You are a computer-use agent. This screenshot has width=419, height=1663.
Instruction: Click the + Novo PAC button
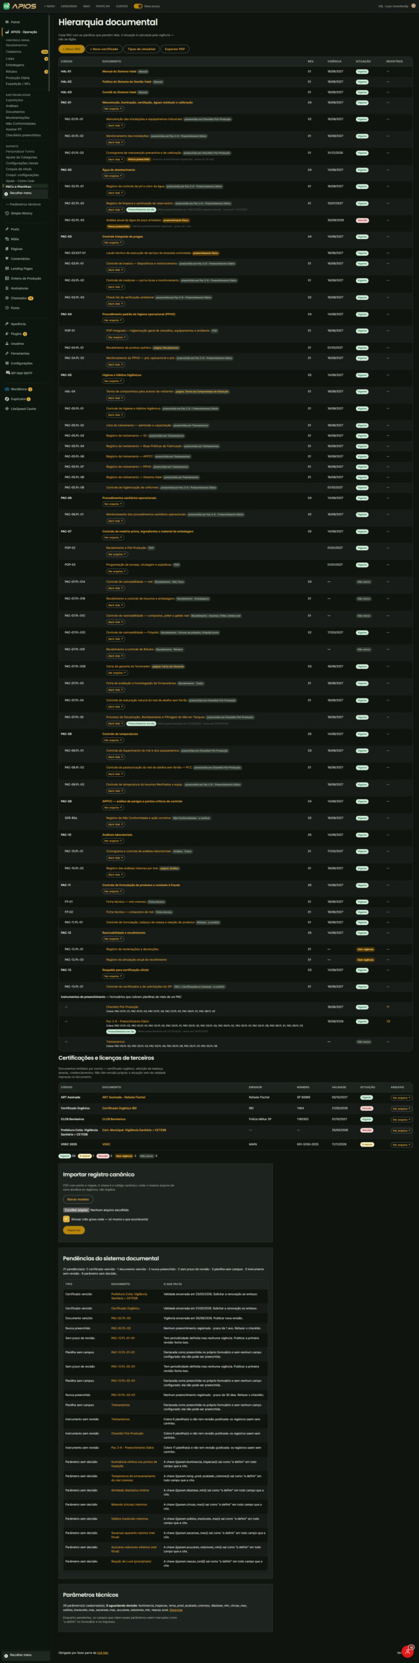click(x=71, y=49)
